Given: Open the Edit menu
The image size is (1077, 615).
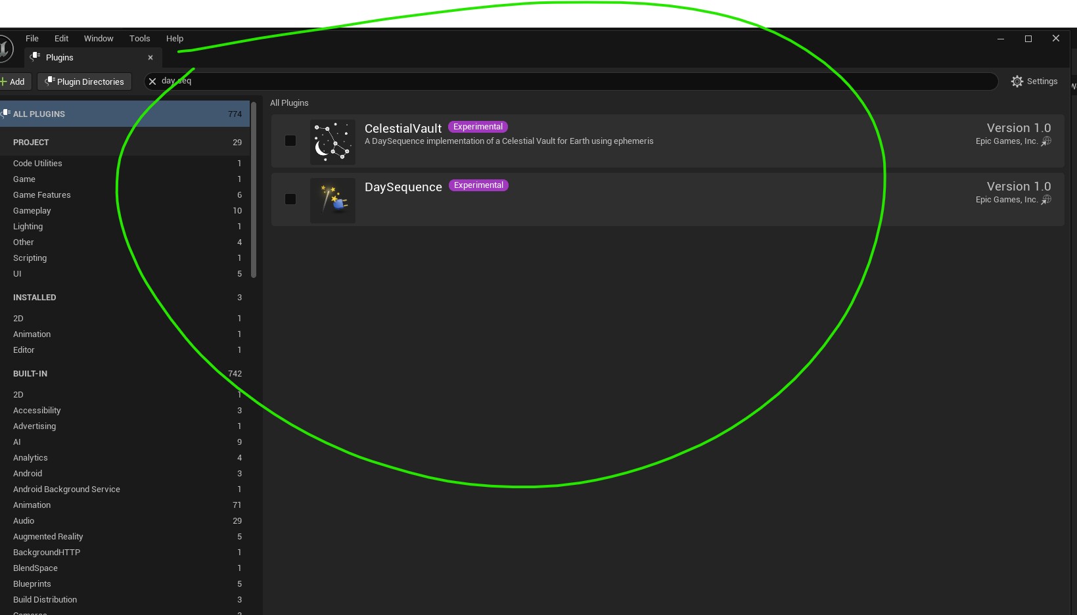Looking at the screenshot, I should 62,39.
